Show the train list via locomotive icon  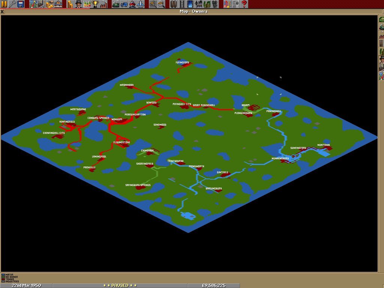point(116,4)
